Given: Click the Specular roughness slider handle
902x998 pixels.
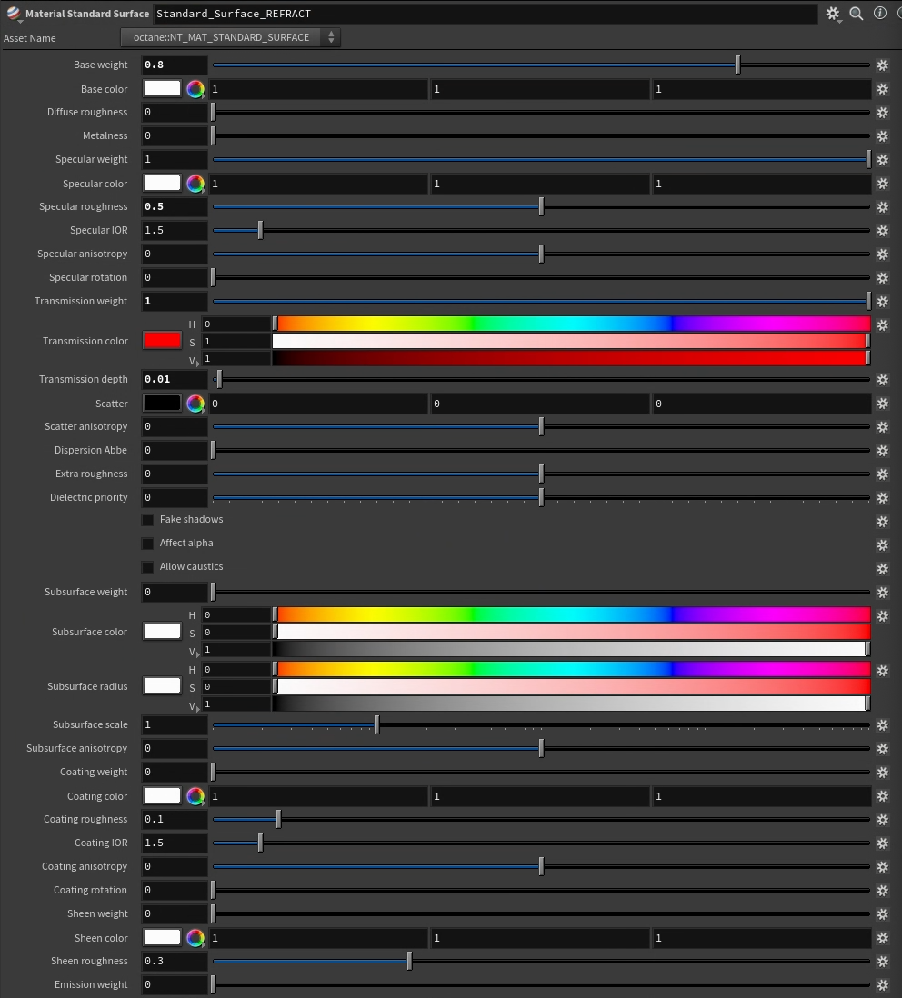Looking at the screenshot, I should (541, 206).
